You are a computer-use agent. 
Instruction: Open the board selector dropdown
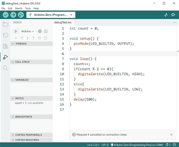coord(51,15)
